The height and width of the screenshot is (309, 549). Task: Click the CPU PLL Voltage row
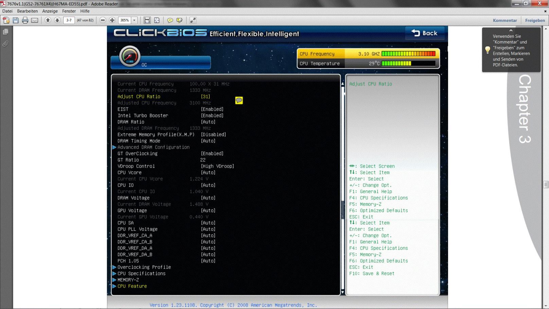click(166, 229)
